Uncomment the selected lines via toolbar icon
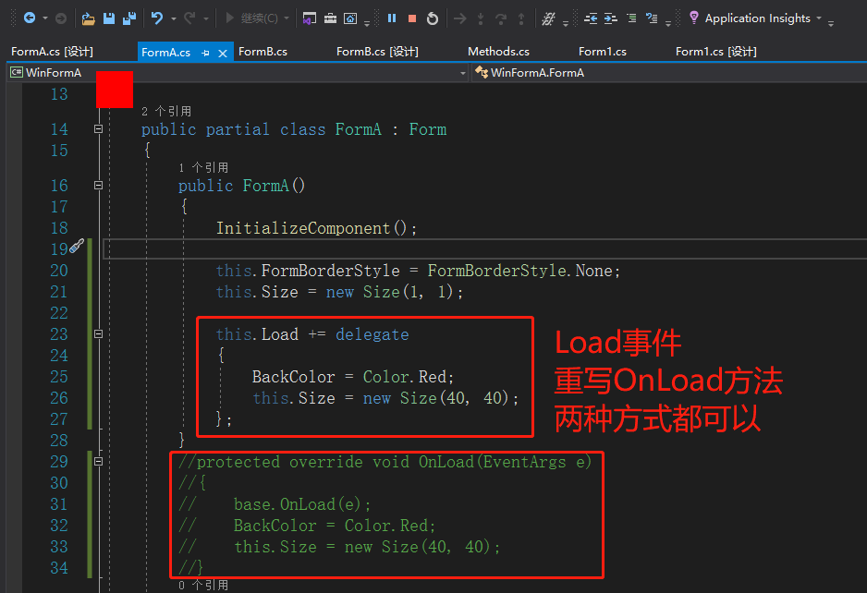Image resolution: width=867 pixels, height=593 pixels. coord(652,18)
